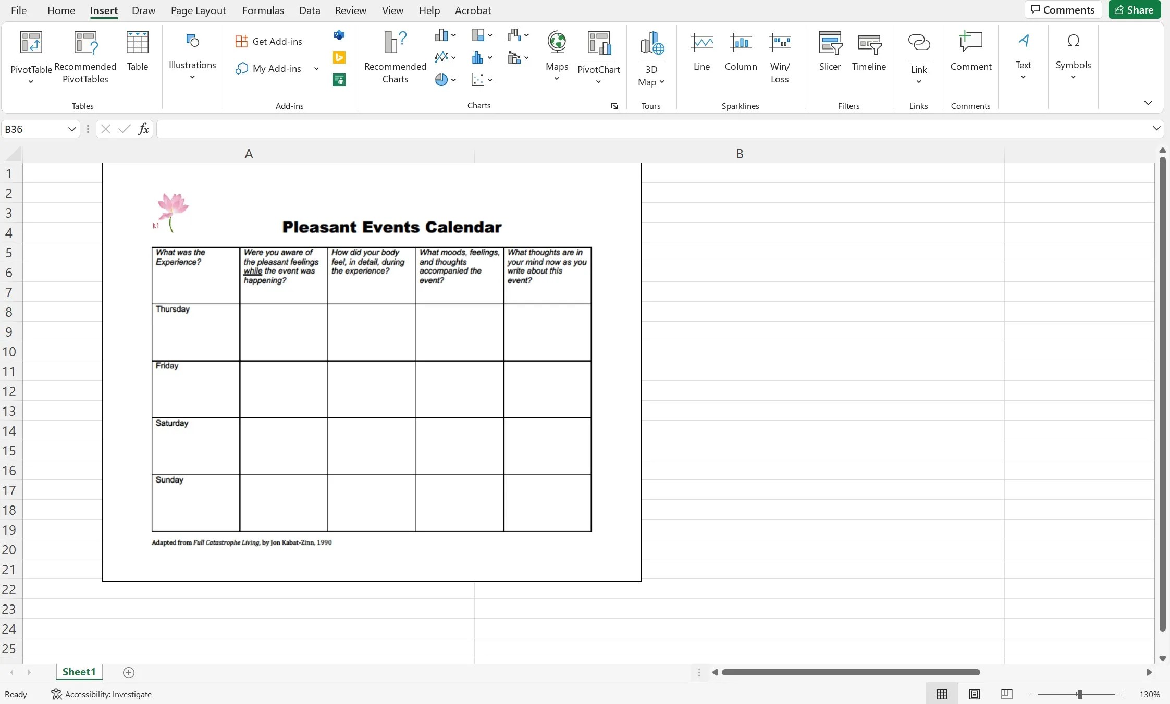Insert a Table
The image size is (1170, 704).
(x=137, y=52)
